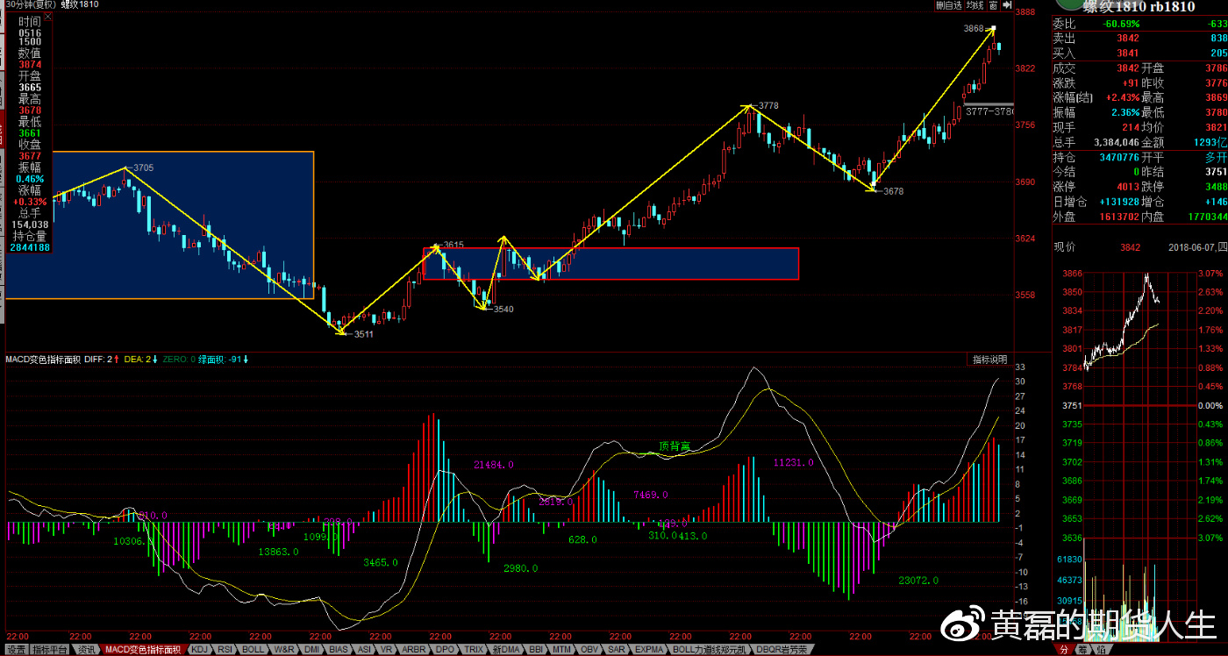The height and width of the screenshot is (656, 1228).
Task: Click the 3777-3780 gap marker label
Action: tap(989, 112)
